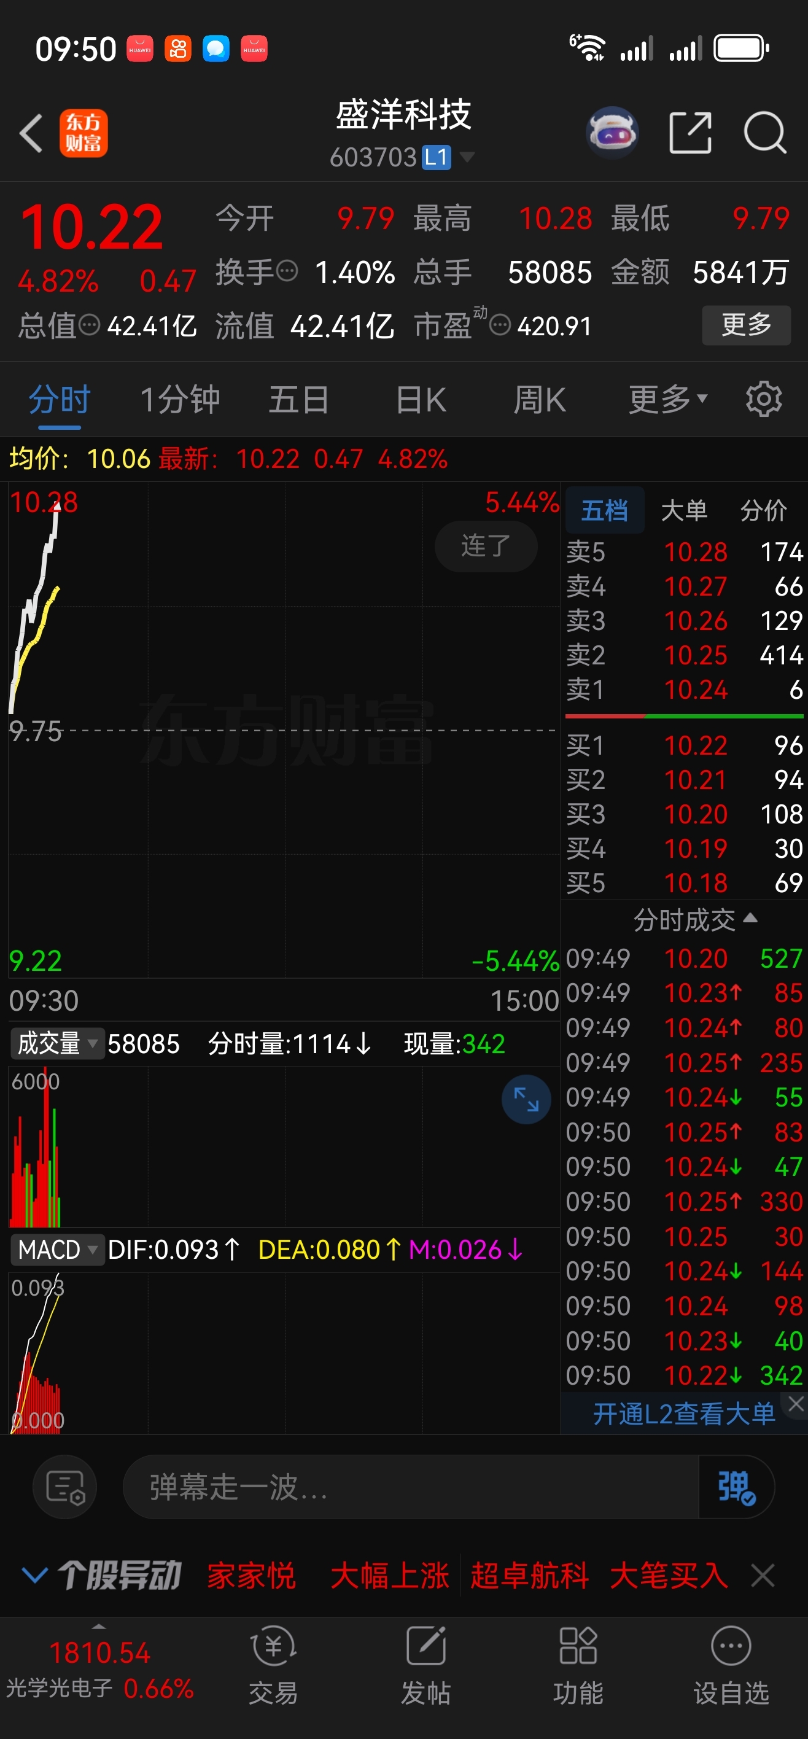The image size is (808, 1739).
Task: Tap the intraday price chart
Action: pos(284,729)
